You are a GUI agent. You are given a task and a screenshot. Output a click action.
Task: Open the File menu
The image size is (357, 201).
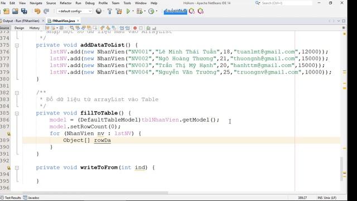3,3
